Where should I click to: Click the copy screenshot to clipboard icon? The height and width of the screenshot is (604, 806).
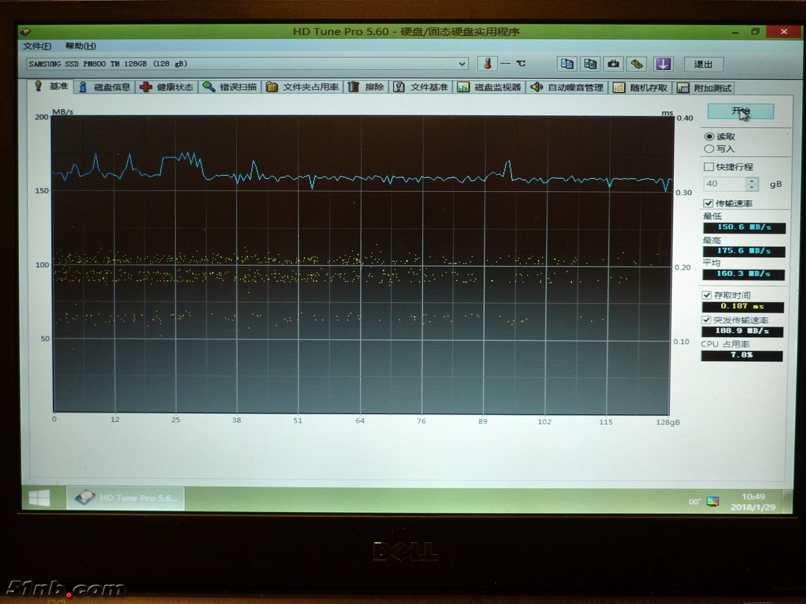click(x=590, y=64)
